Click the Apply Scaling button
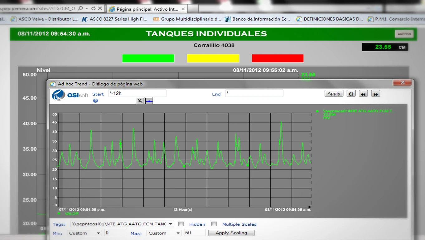This screenshot has width=425, height=240. 231,233
